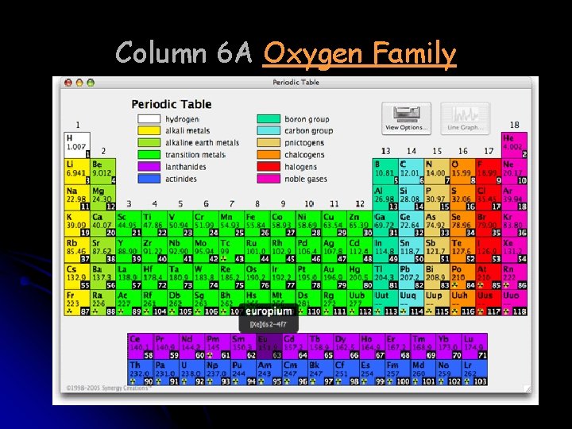The image size is (572, 429).
Task: Click the Europium (Eu) lanthanide cell
Action: pyautogui.click(x=269, y=346)
